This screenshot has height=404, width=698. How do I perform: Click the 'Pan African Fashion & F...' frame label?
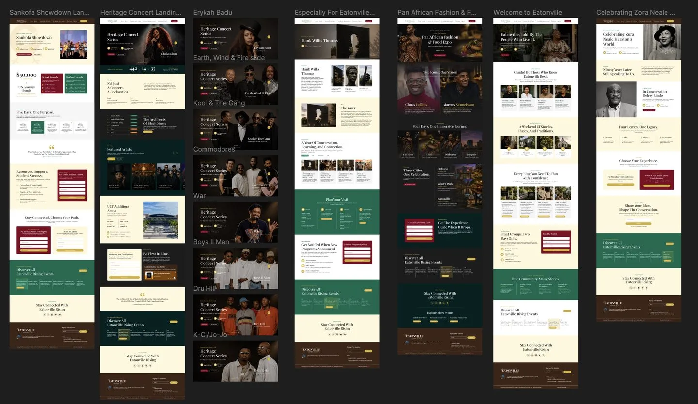tap(437, 12)
